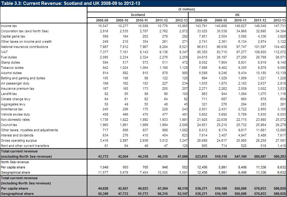Image resolution: width=287 pixels, height=197 pixels.
Task: Select the Scotland column group header
Action: (x=138, y=15)
